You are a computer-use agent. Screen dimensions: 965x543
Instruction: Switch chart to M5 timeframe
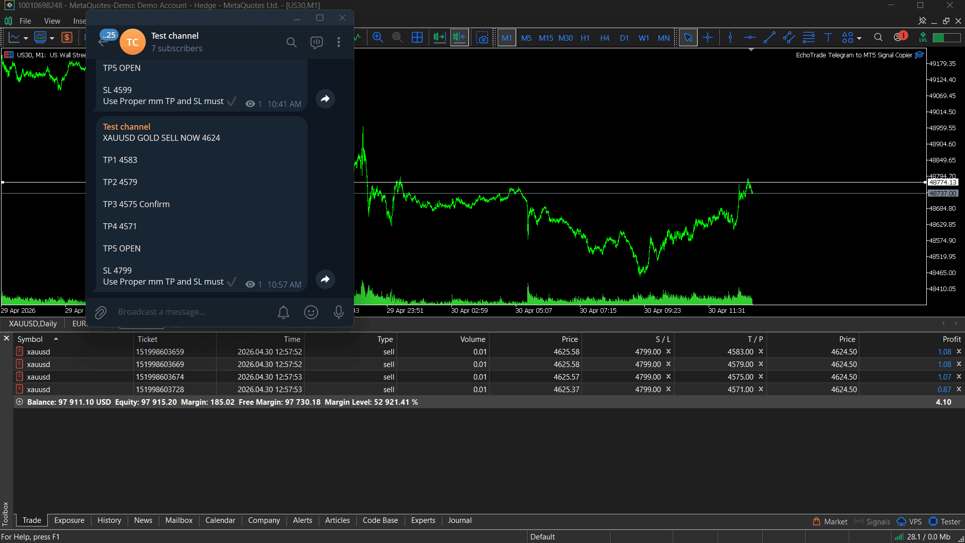(x=526, y=38)
